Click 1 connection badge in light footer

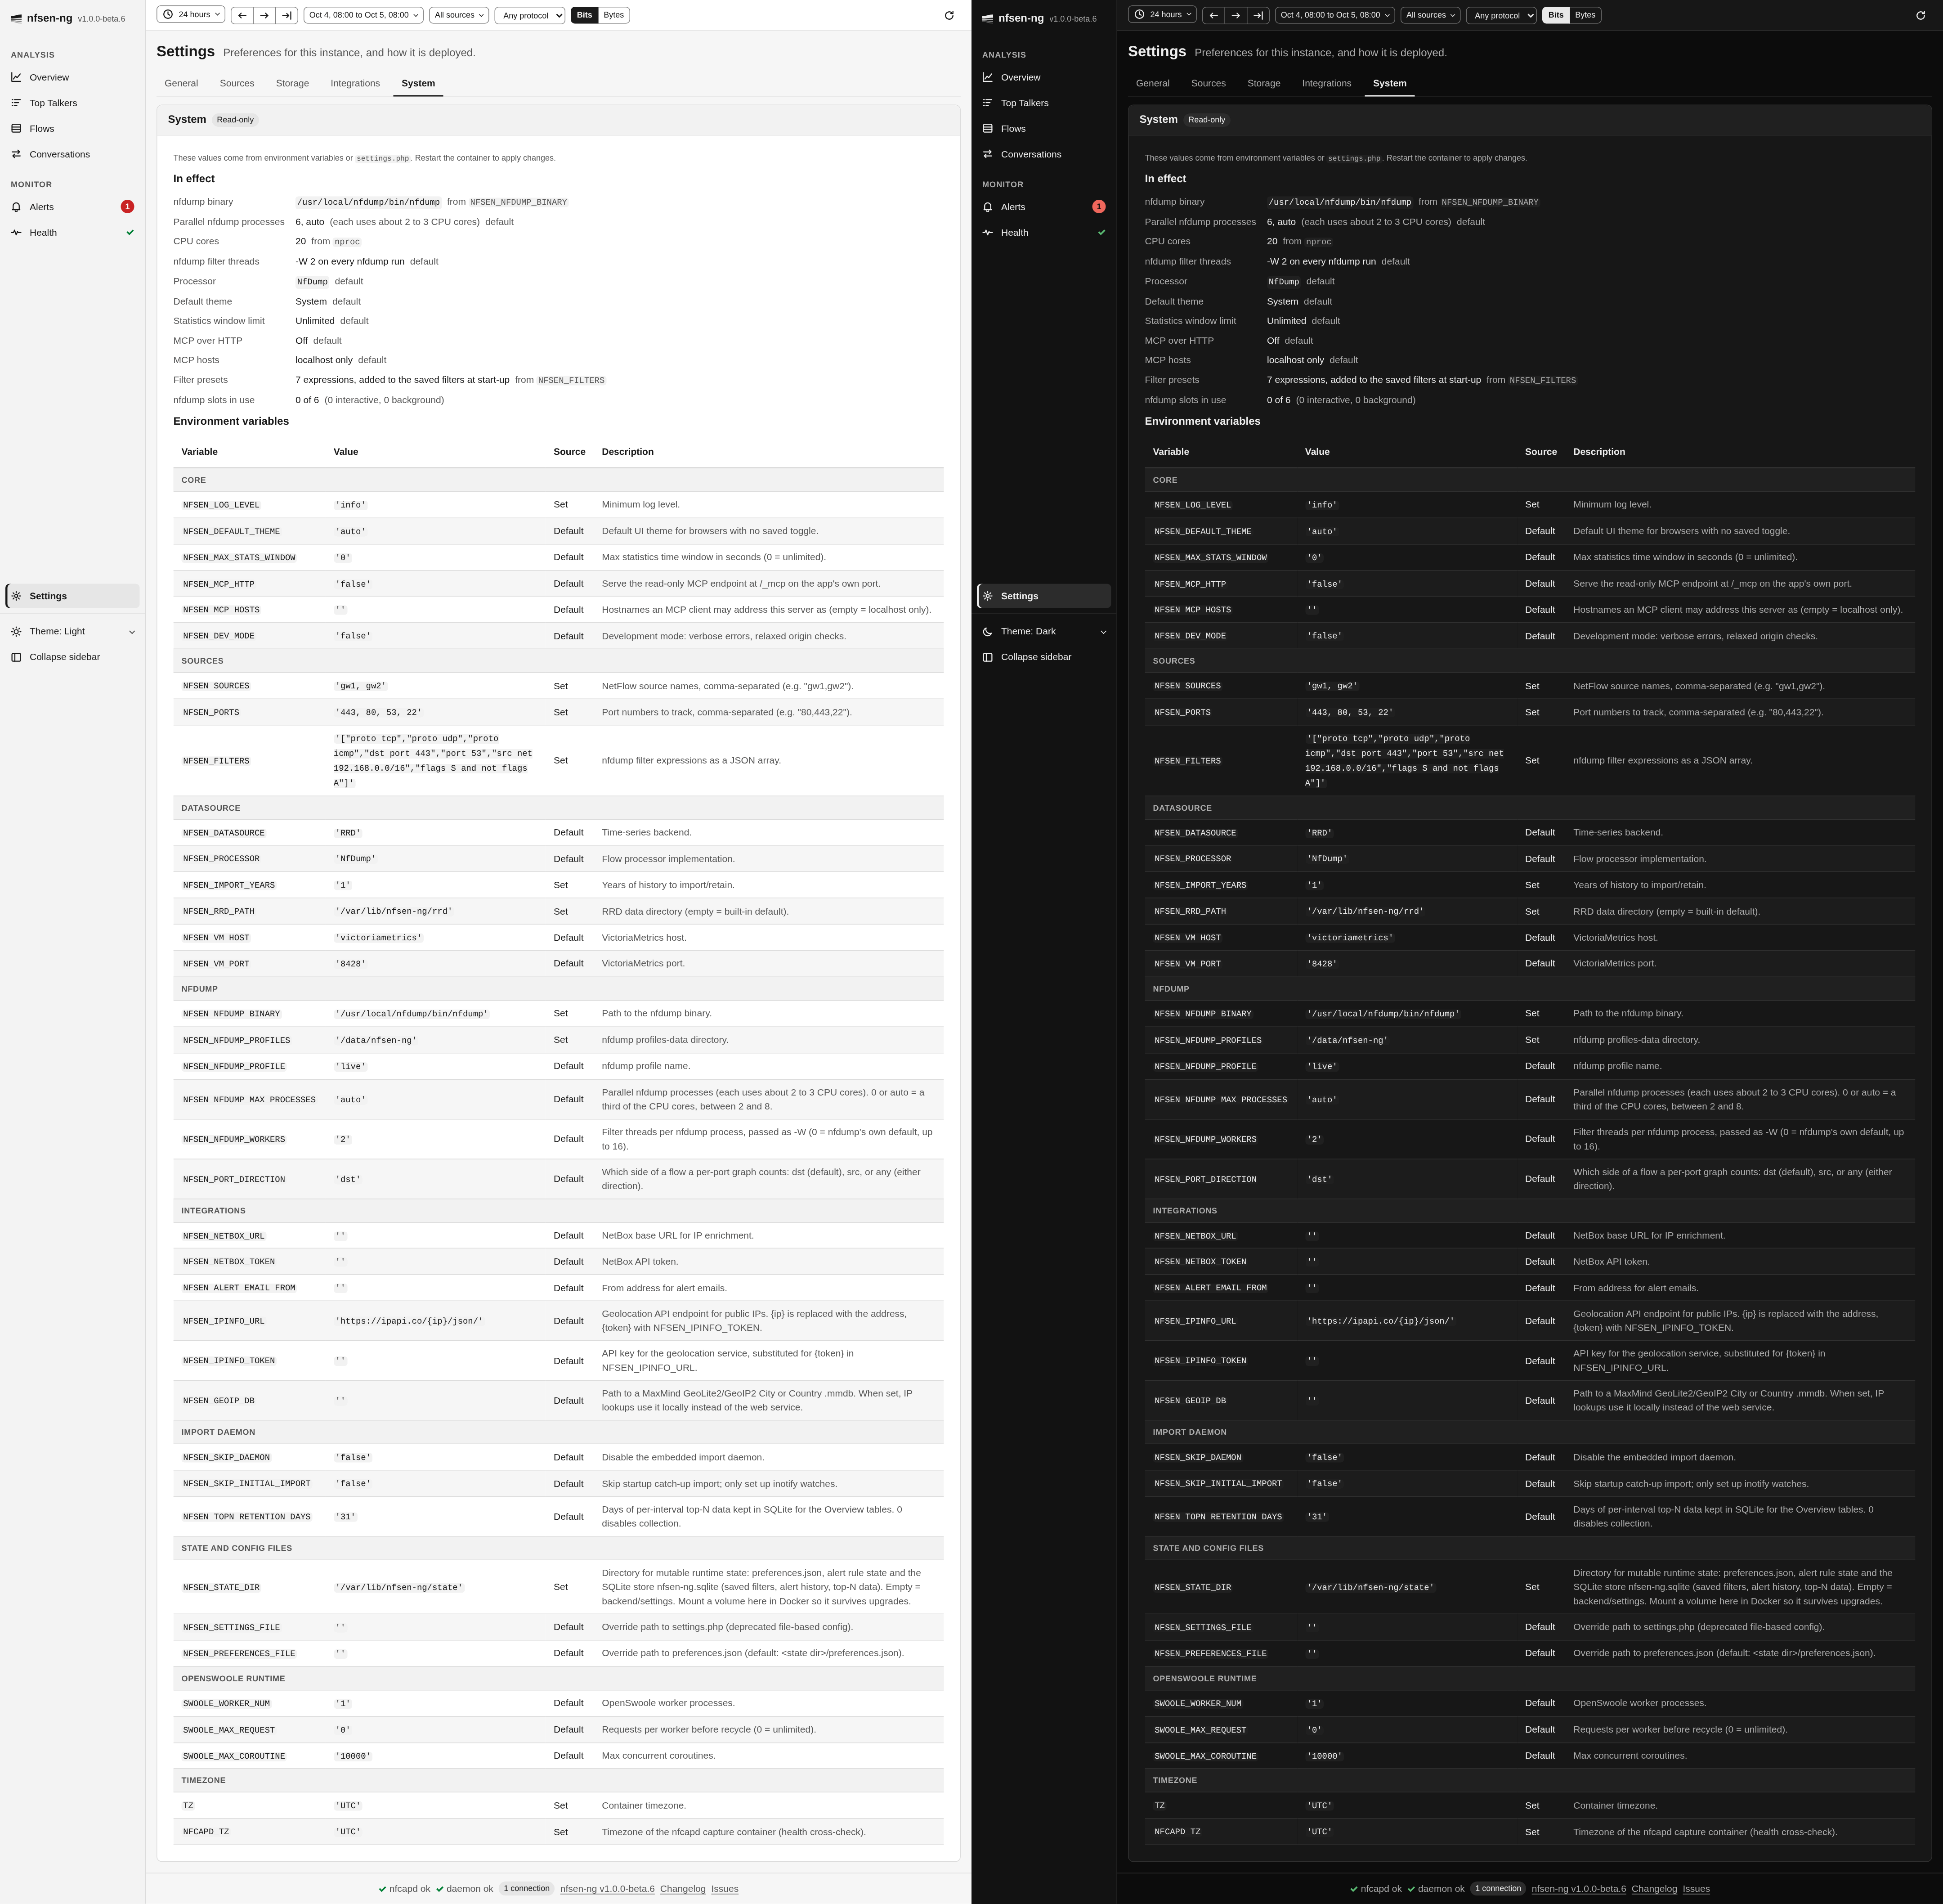527,1889
